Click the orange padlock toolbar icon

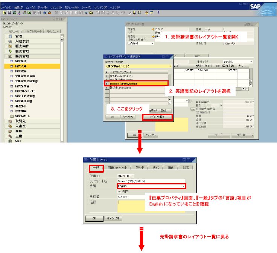click(50, 13)
